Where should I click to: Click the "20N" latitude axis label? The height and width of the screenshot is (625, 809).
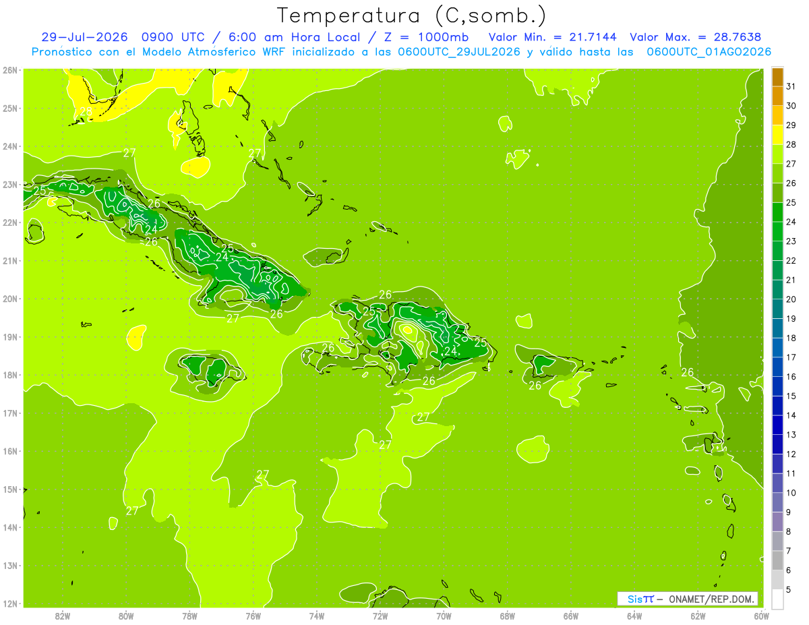9,299
